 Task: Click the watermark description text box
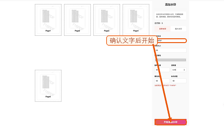(171, 16)
